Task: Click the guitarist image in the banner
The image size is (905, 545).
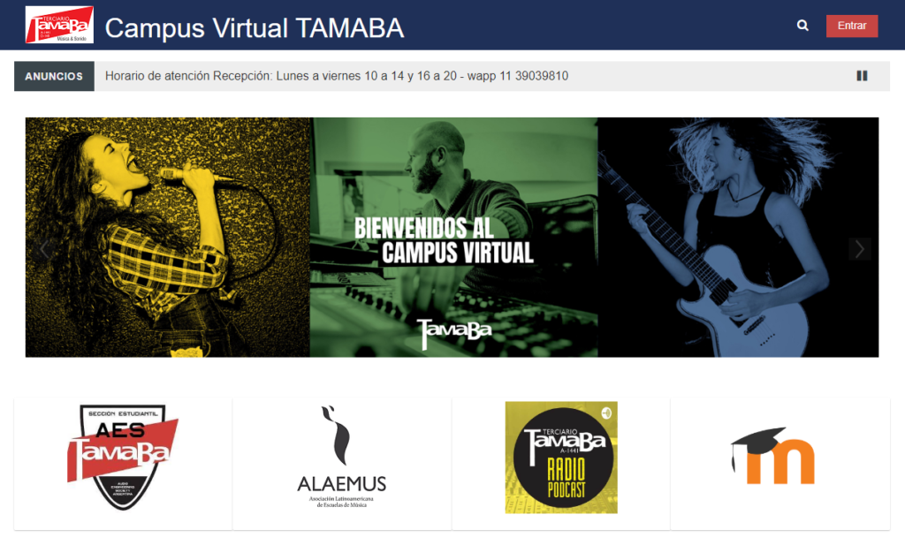Action: pyautogui.click(x=738, y=237)
